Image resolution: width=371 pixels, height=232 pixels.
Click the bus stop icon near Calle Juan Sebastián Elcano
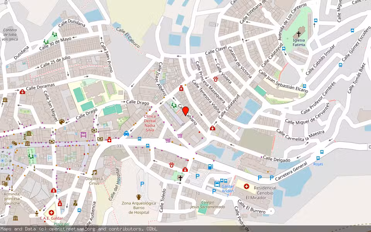[305, 86]
